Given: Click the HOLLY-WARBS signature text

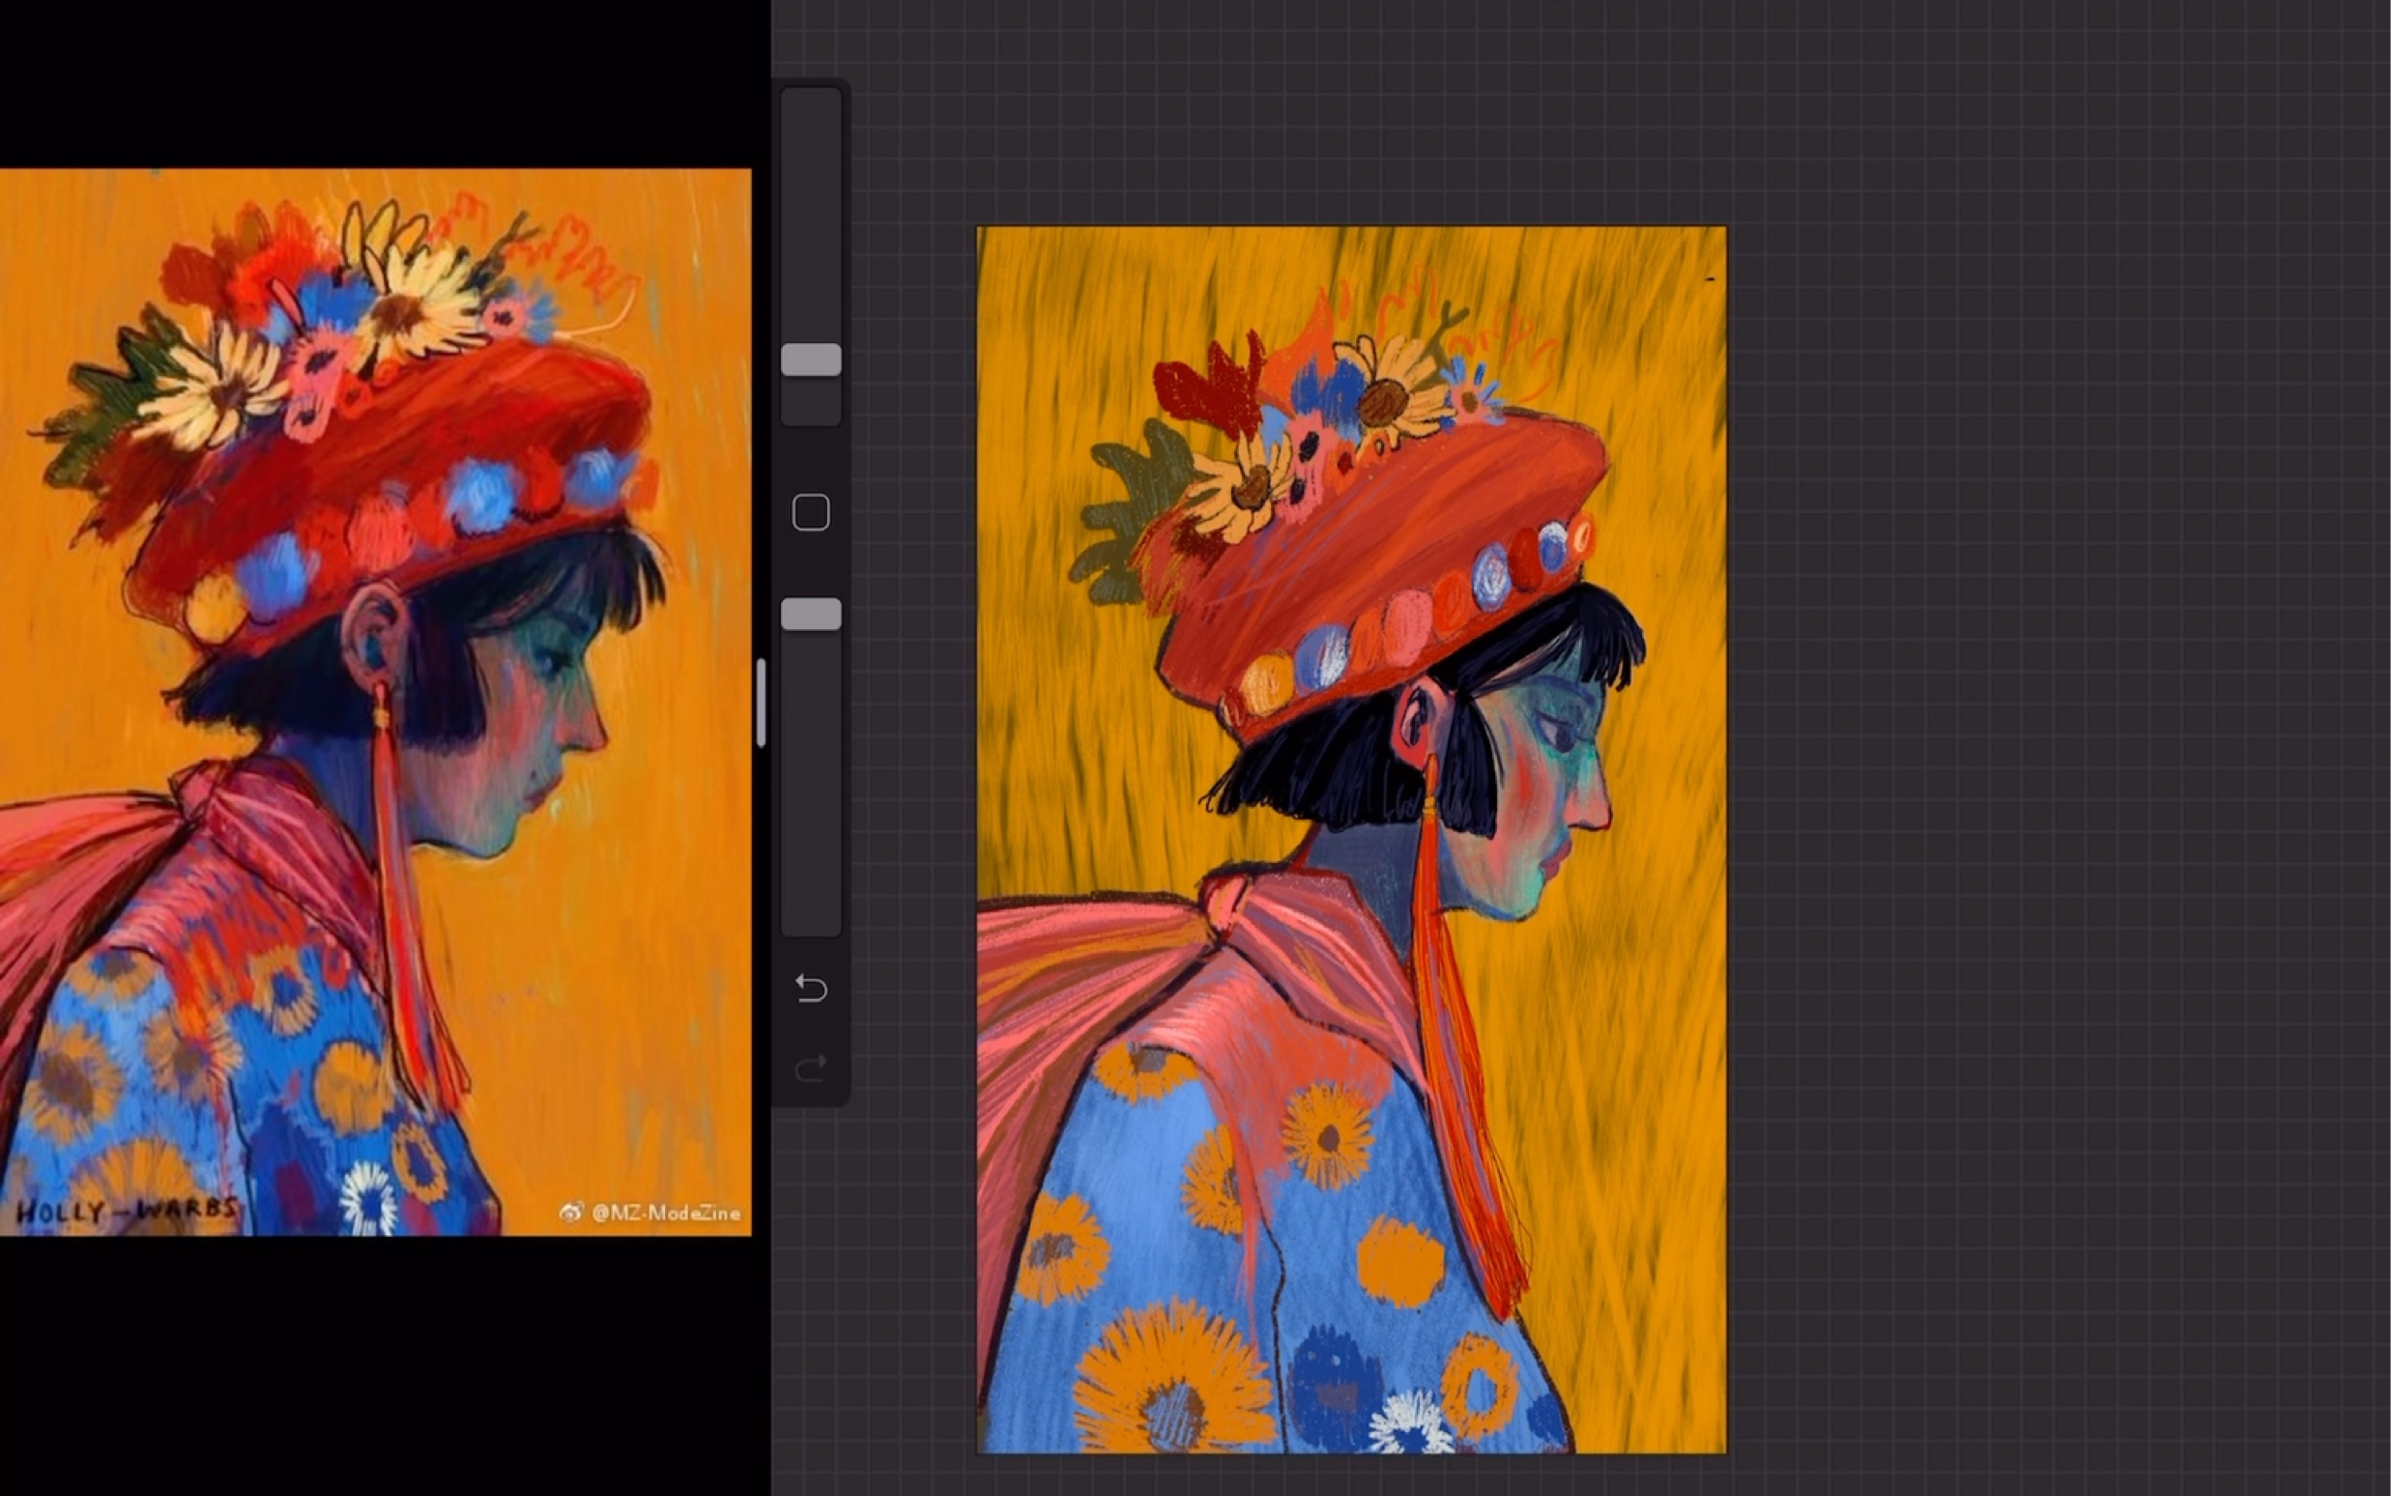Looking at the screenshot, I should 127,1210.
